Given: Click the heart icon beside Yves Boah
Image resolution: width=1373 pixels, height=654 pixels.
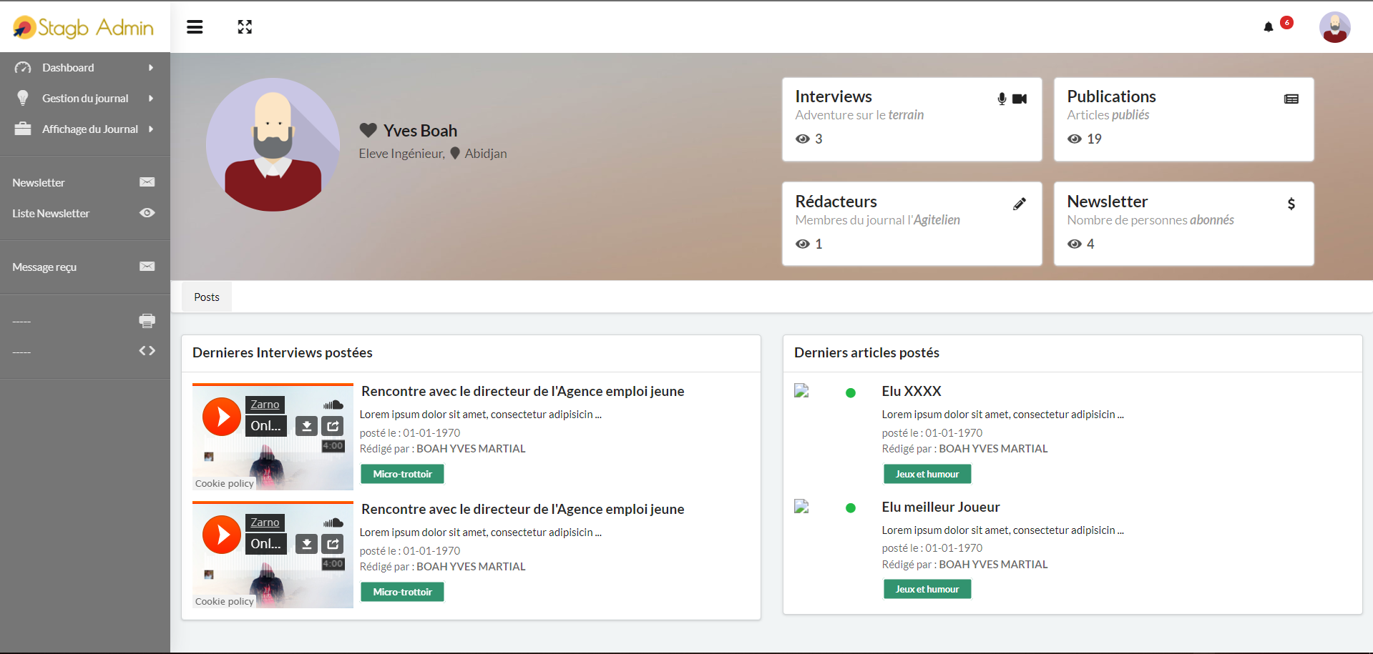Looking at the screenshot, I should [368, 130].
